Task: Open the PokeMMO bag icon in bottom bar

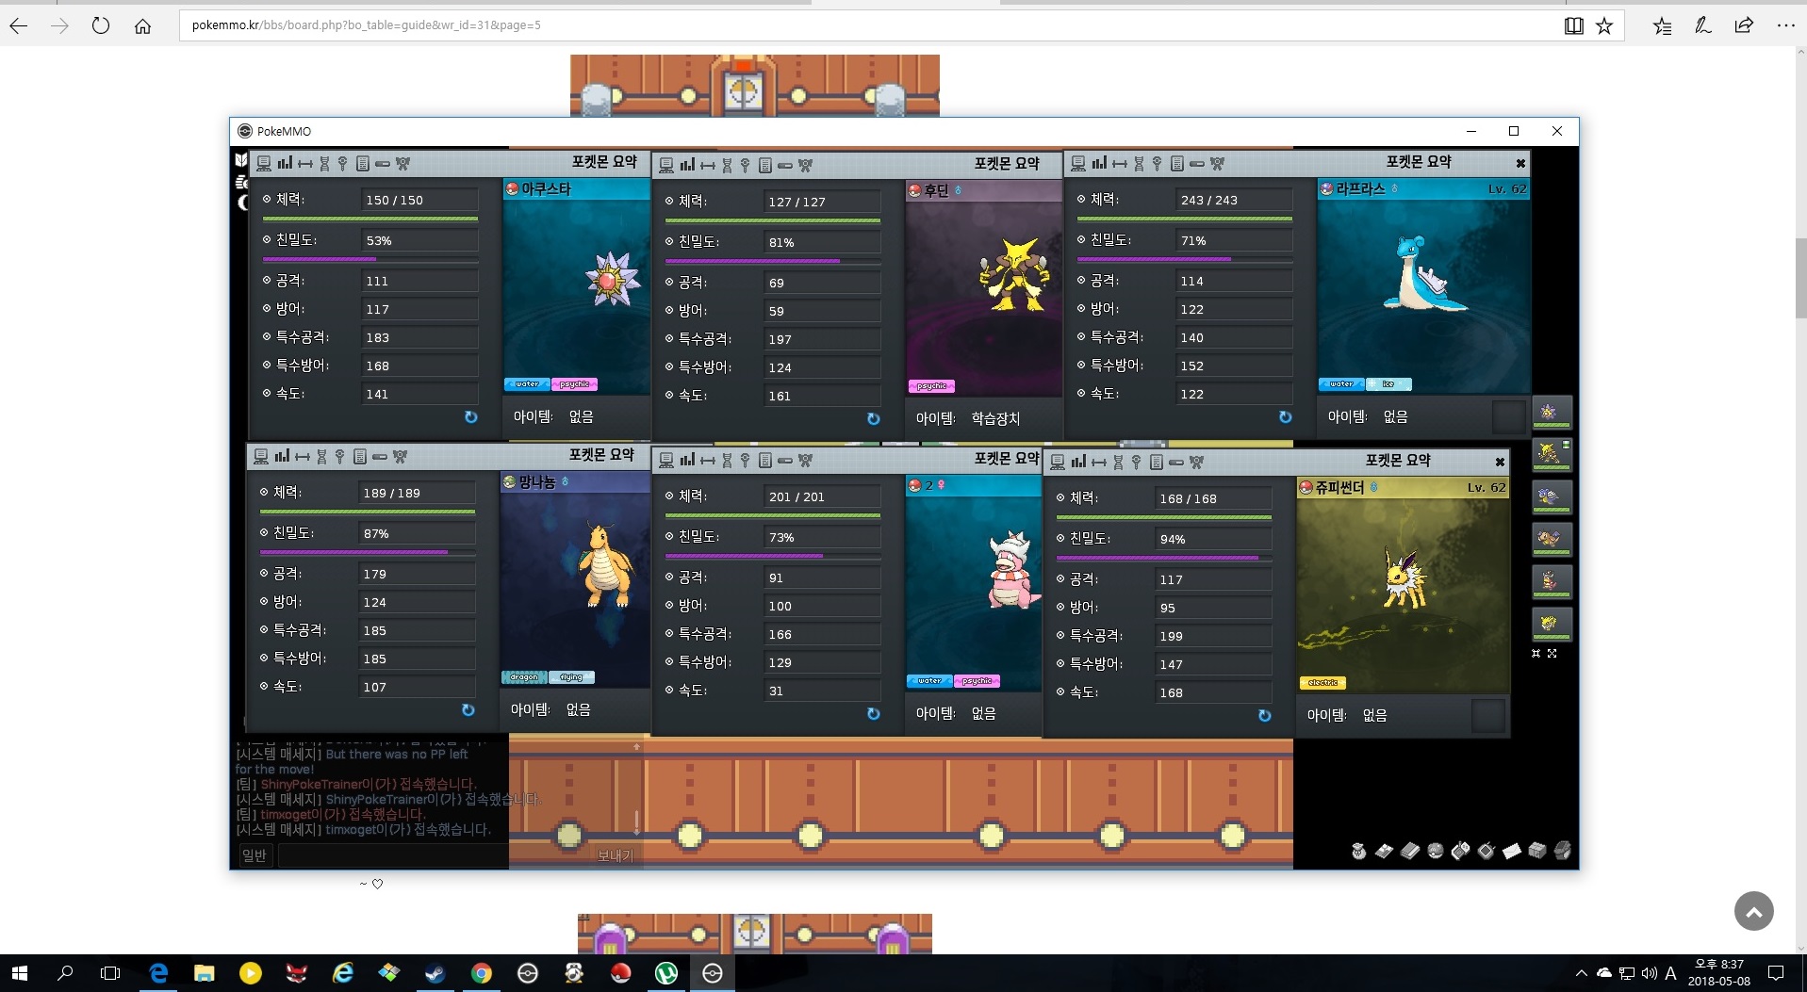Action: (x=1358, y=851)
